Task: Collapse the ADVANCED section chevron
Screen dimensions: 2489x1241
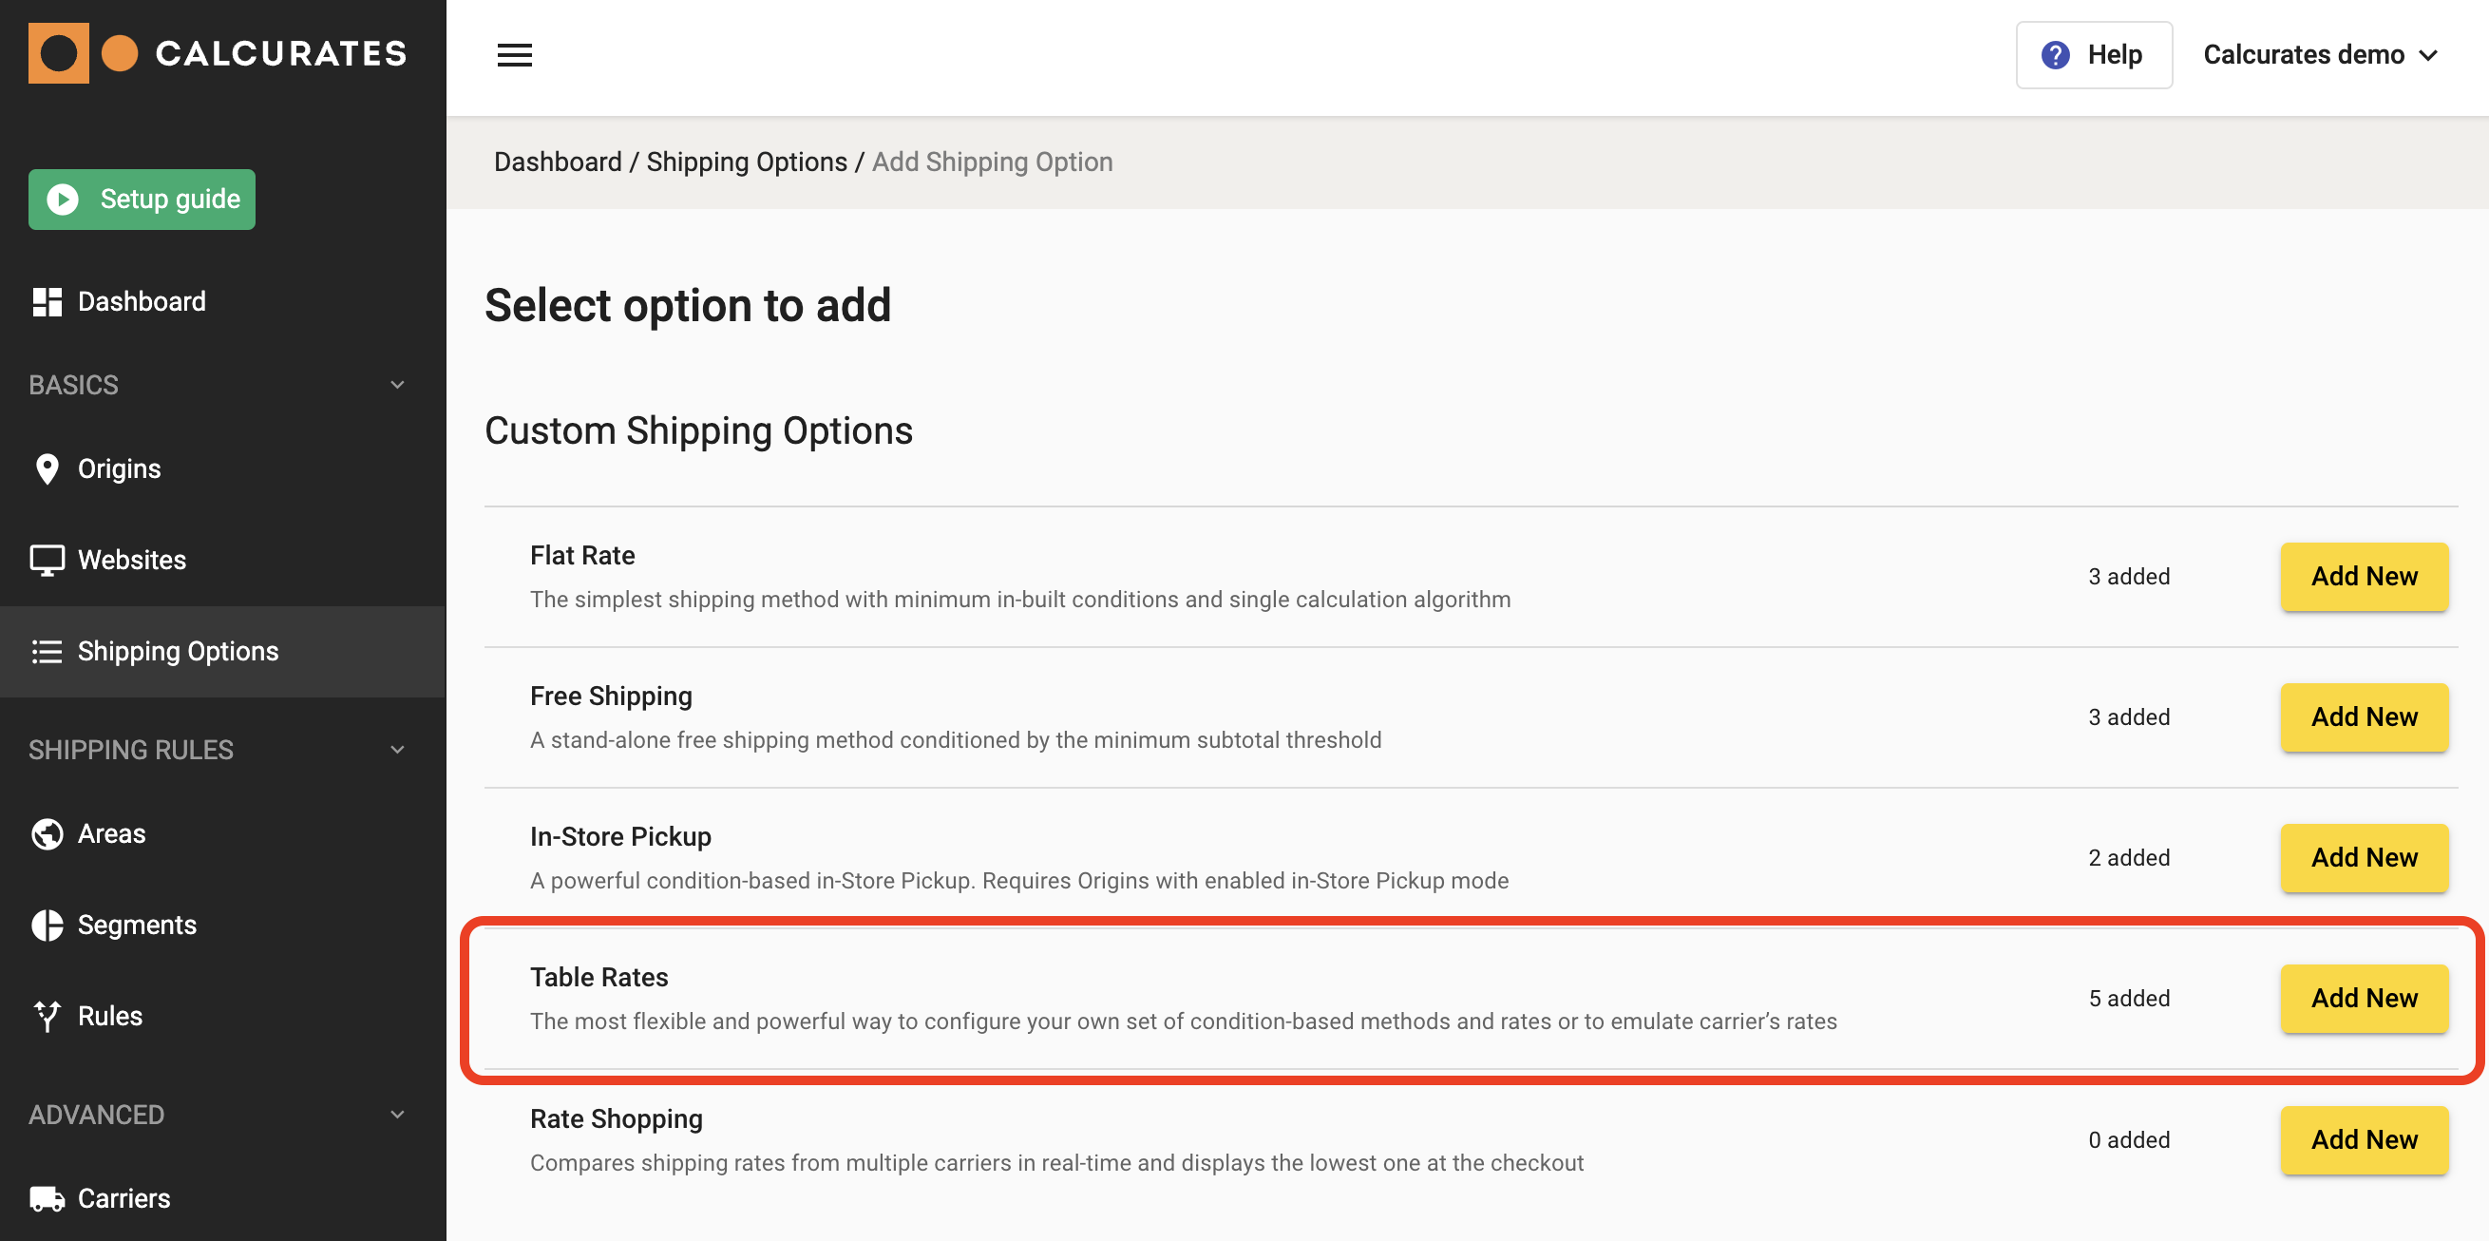Action: pos(397,1115)
